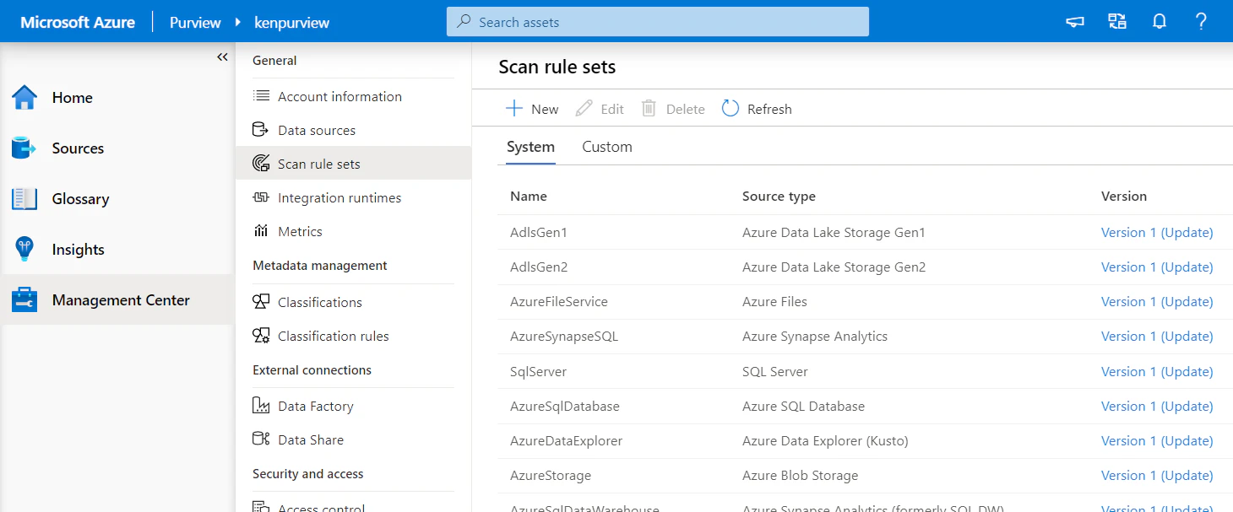Viewport: 1233px width, 512px height.
Task: Click the Account information list icon
Action: (262, 96)
